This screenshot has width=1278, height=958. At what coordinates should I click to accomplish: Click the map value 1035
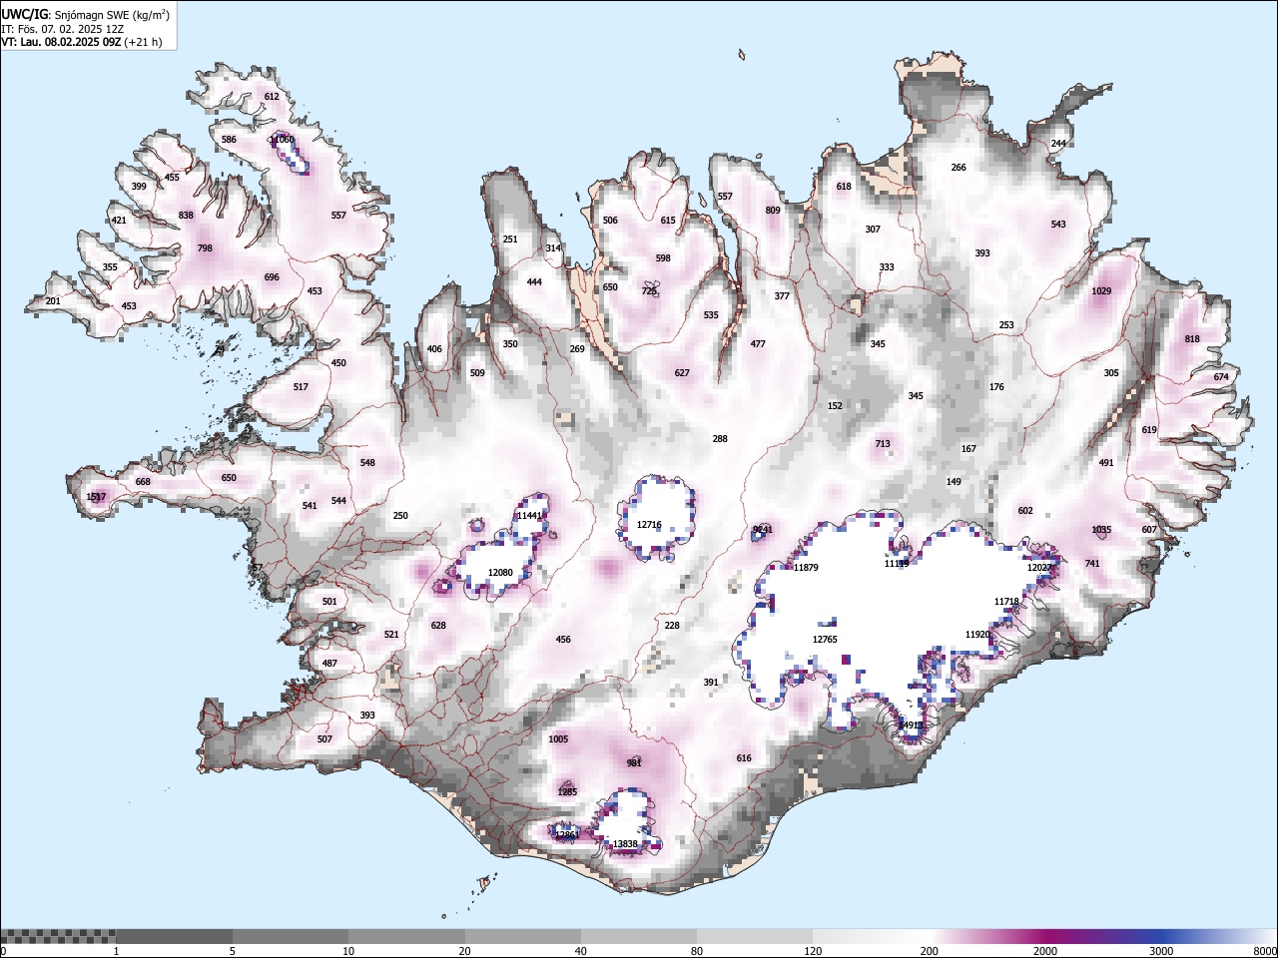pos(1101,530)
